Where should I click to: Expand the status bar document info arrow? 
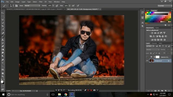pyautogui.click(x=37, y=91)
